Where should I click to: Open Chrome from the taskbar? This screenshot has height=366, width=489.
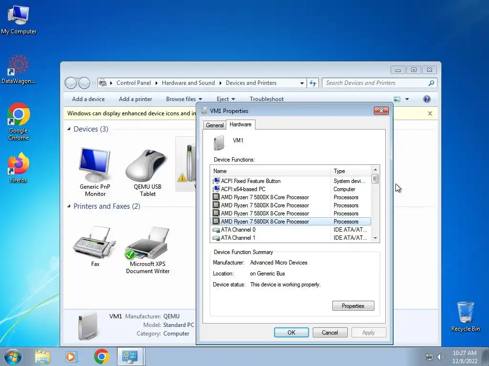coord(101,356)
